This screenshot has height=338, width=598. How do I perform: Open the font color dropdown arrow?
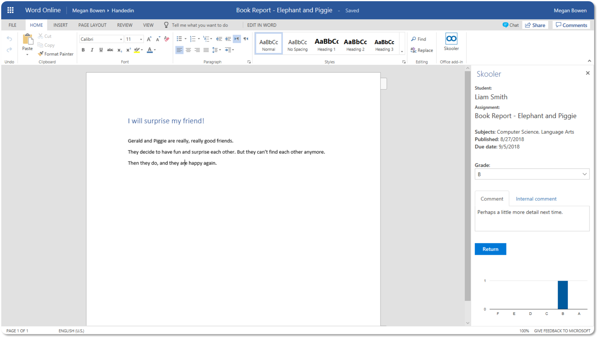(x=155, y=50)
